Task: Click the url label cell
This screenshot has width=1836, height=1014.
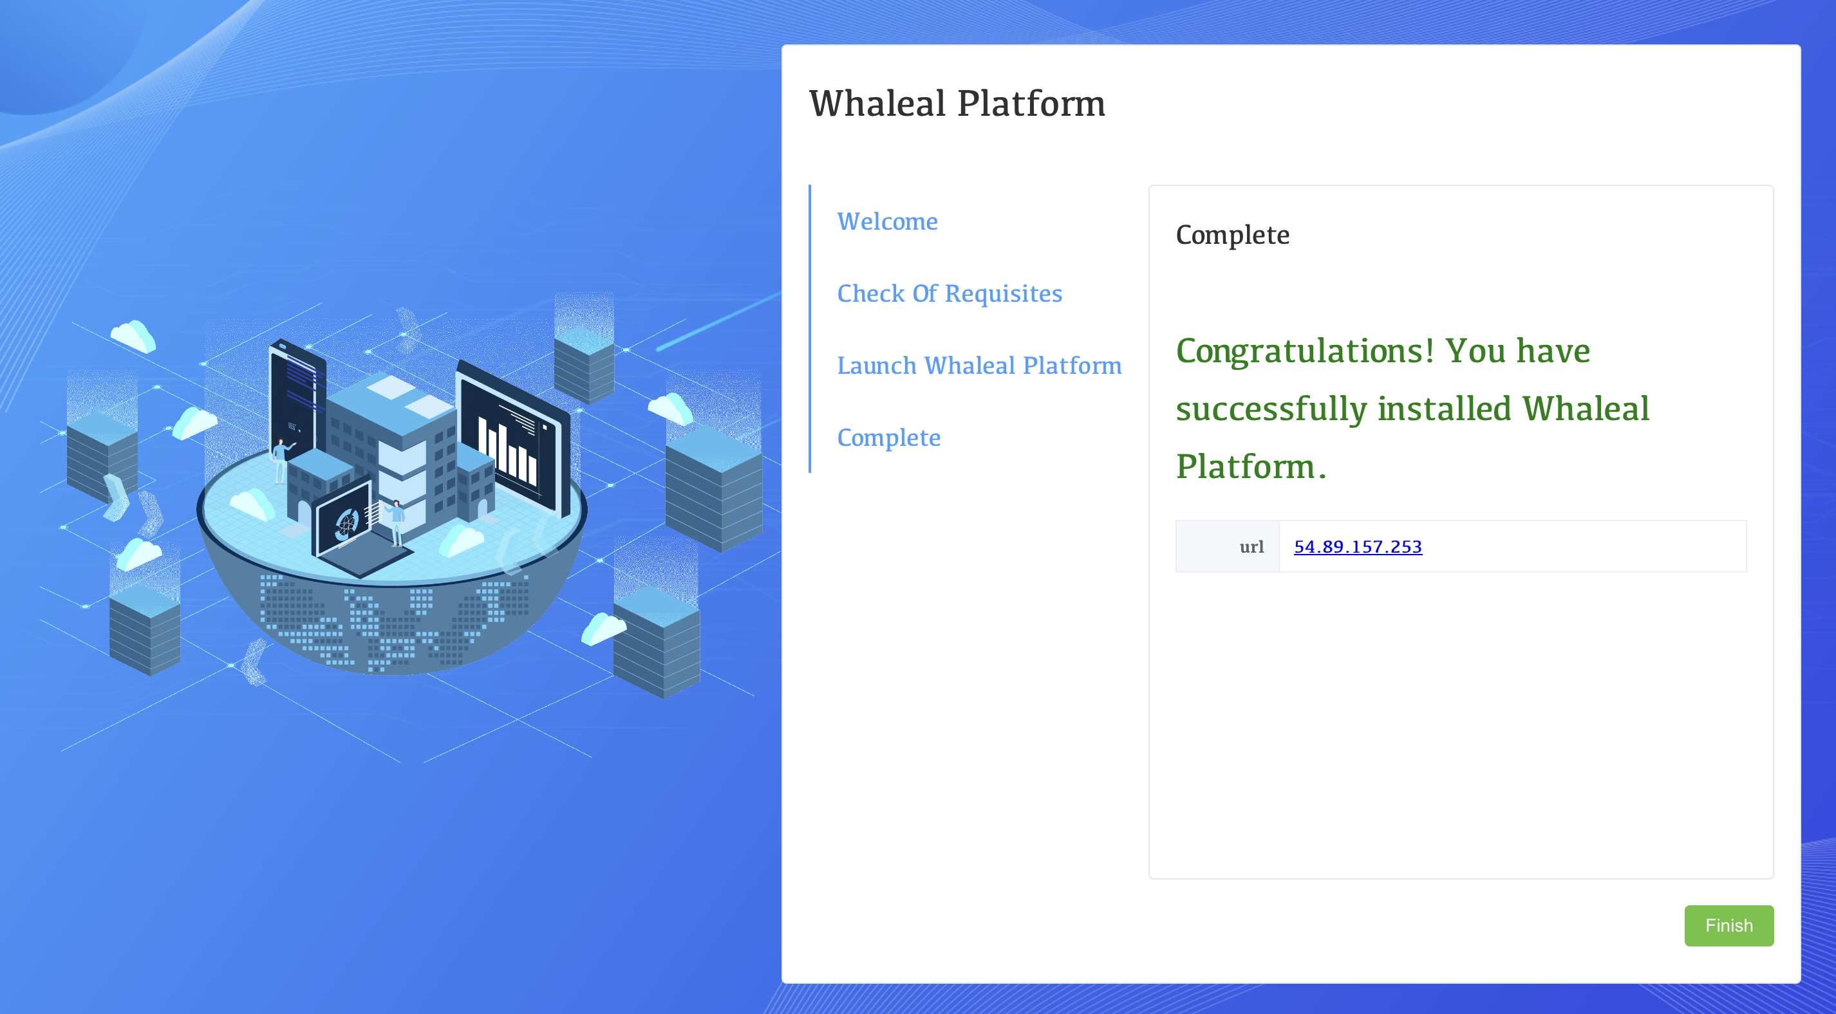Action: point(1227,546)
